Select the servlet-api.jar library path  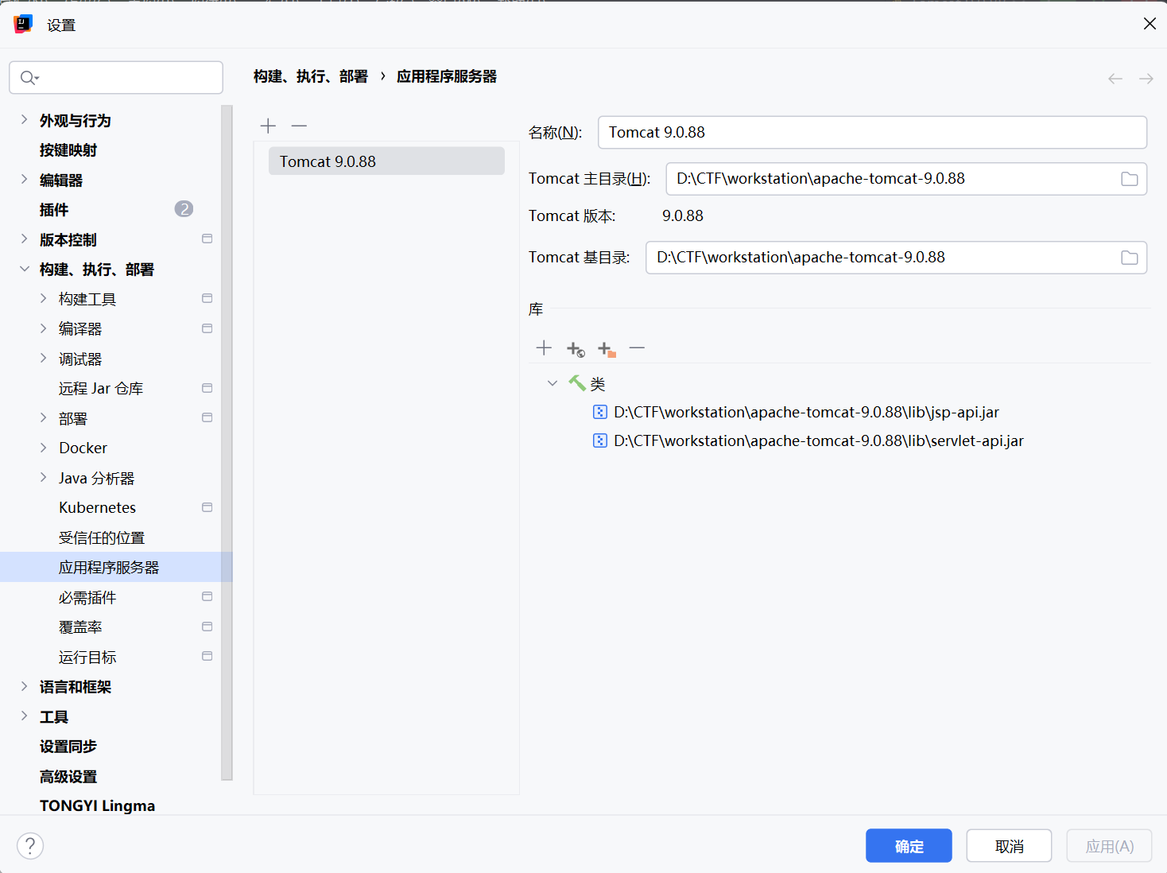point(819,440)
